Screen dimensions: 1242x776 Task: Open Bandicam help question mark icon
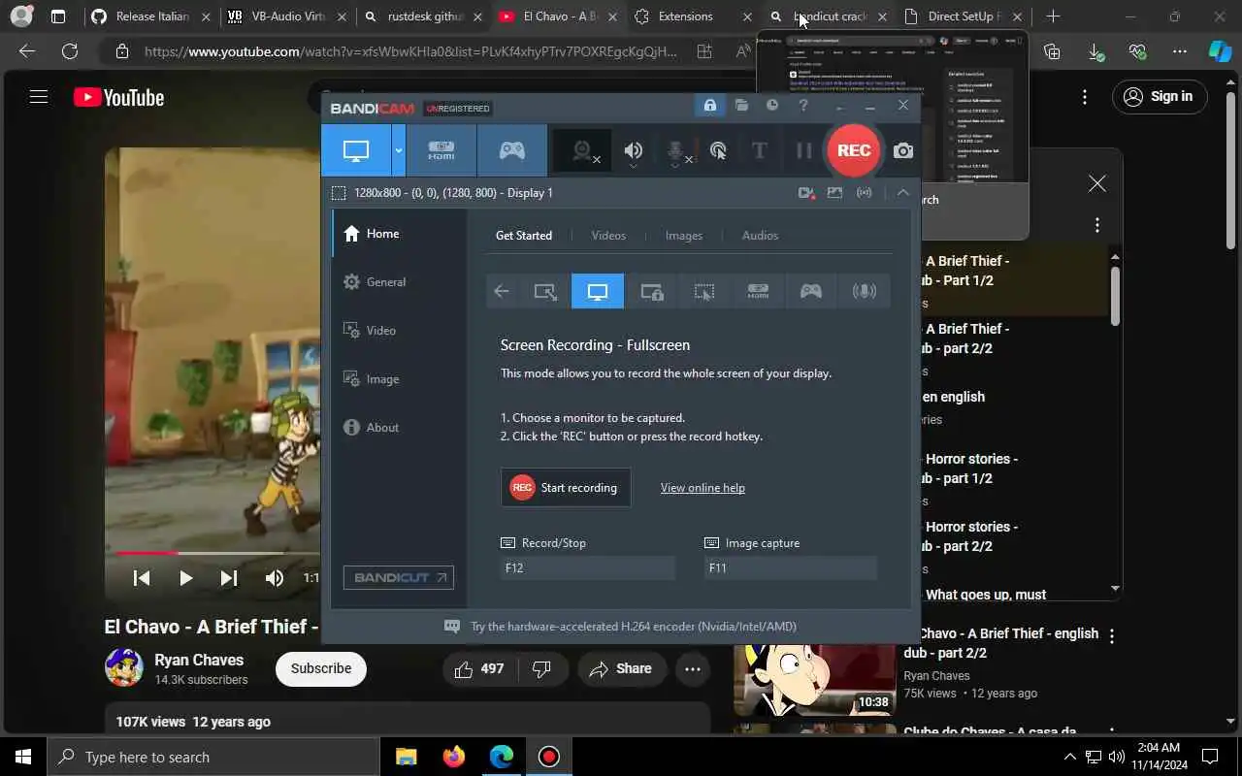coord(803,106)
